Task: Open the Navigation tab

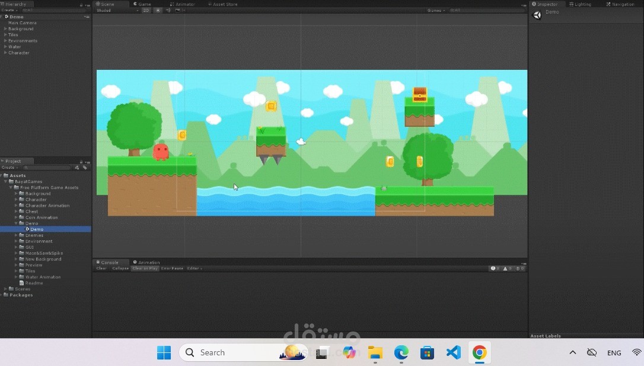Action: [x=620, y=4]
